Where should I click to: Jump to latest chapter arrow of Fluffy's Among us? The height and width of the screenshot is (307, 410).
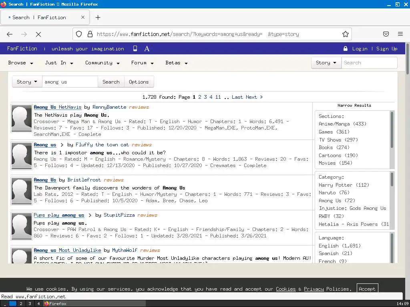click(x=62, y=145)
